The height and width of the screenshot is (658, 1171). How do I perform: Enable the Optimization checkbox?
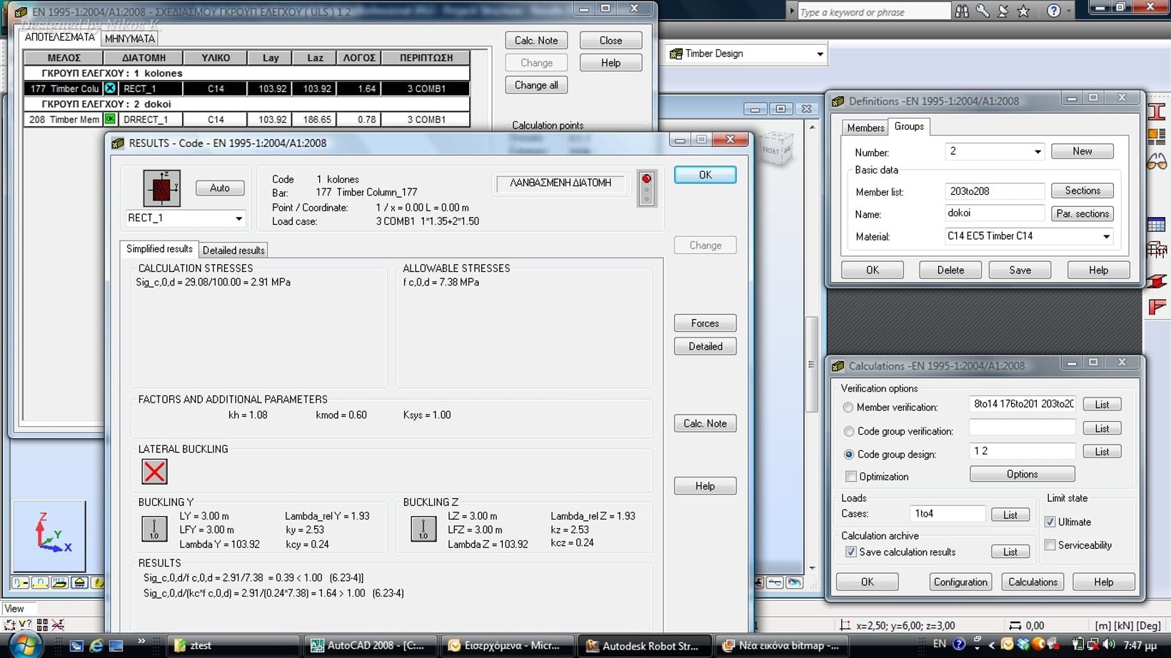850,477
